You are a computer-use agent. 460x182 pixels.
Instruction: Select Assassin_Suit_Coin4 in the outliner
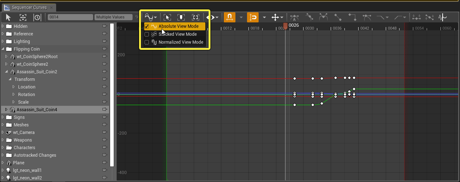(37, 110)
